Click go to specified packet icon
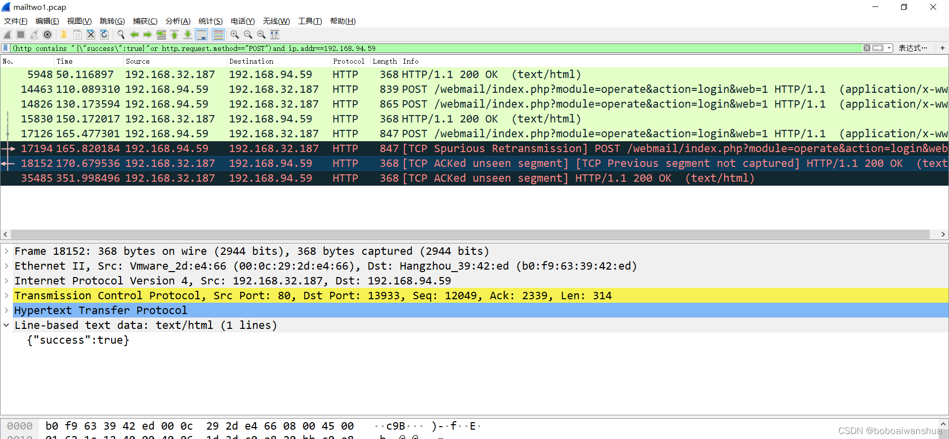The width and height of the screenshot is (949, 439). click(161, 35)
